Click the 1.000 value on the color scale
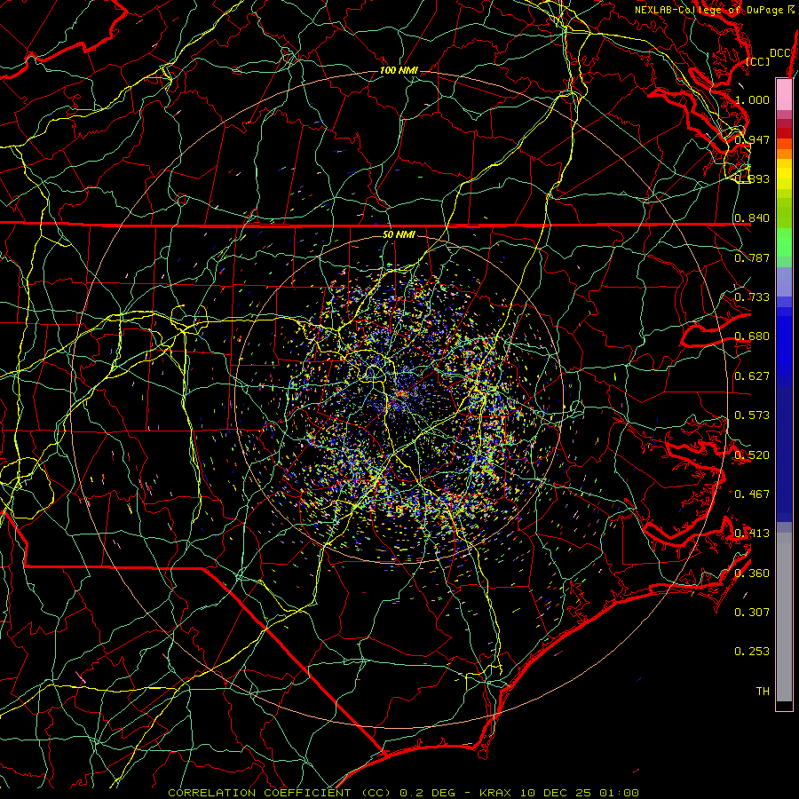Viewport: 799px width, 799px height. click(752, 99)
